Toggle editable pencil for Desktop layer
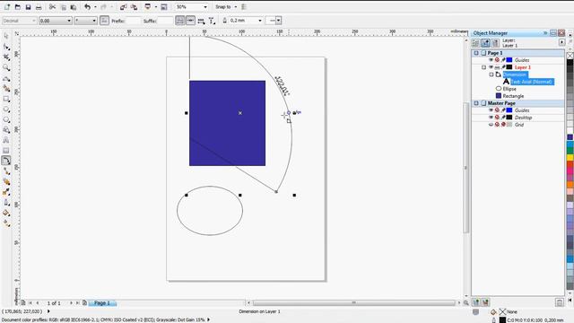 [x=503, y=118]
